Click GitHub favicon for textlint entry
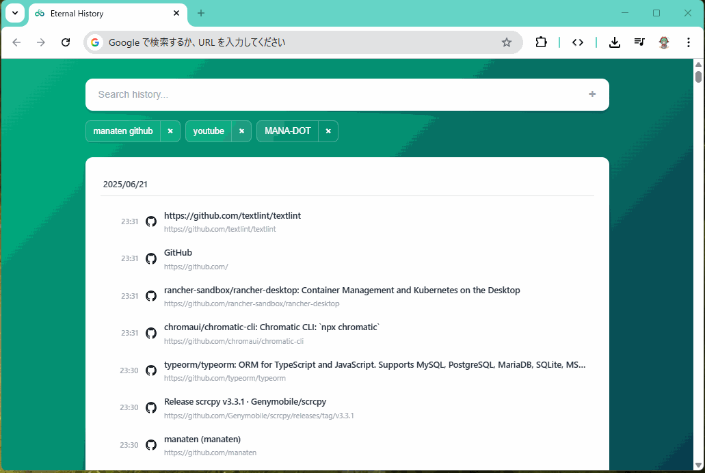The height and width of the screenshot is (473, 705). pyautogui.click(x=151, y=221)
